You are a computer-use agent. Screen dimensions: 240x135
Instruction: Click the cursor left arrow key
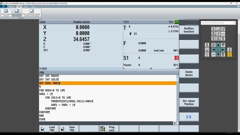click(213, 50)
